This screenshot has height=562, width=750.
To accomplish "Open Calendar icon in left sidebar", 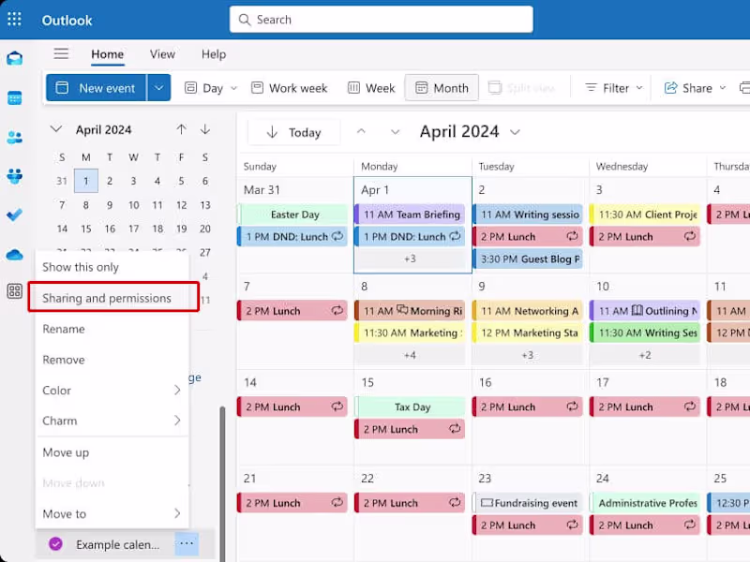I will [15, 98].
